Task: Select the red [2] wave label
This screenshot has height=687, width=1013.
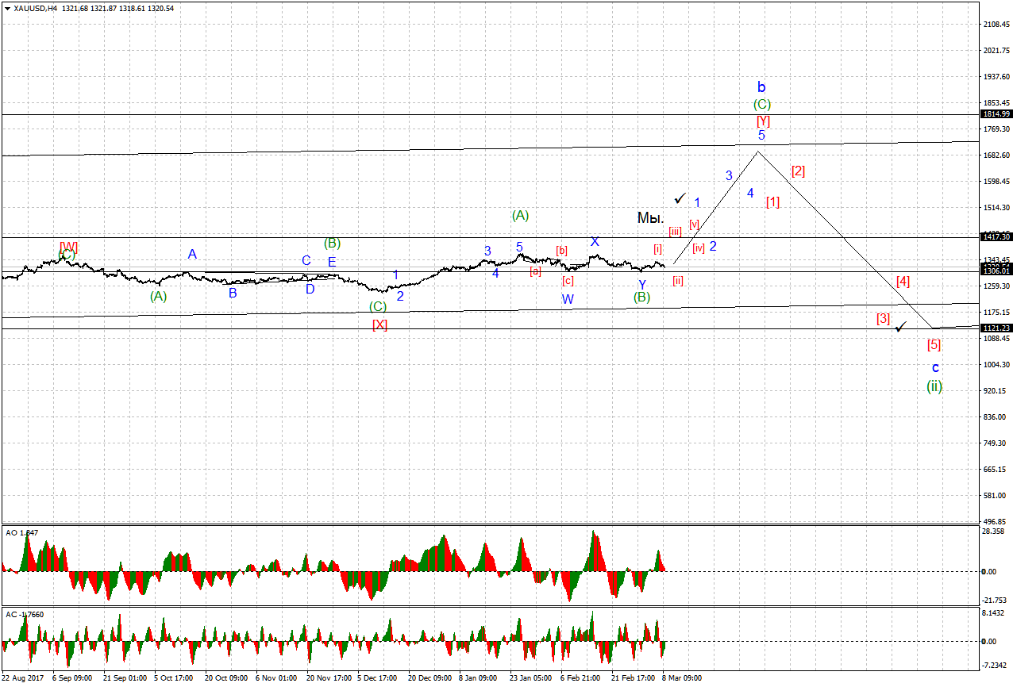Action: click(x=799, y=171)
